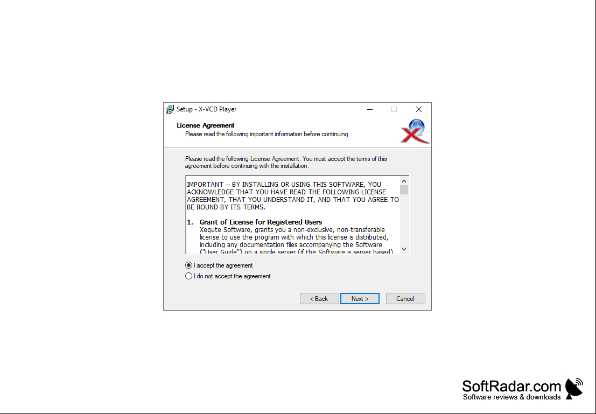Click the 'Setup - X-VCD Player' title text
This screenshot has width=596, height=414.
pos(206,109)
